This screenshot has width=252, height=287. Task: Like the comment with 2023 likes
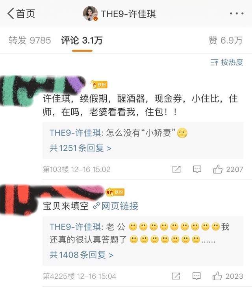click(228, 276)
